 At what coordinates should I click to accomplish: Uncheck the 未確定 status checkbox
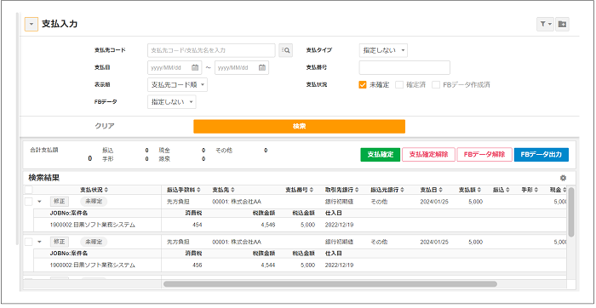[x=362, y=85]
